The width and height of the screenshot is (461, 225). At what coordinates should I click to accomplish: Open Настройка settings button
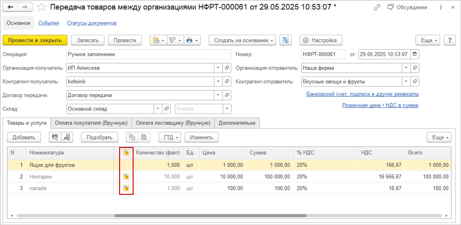pos(321,40)
